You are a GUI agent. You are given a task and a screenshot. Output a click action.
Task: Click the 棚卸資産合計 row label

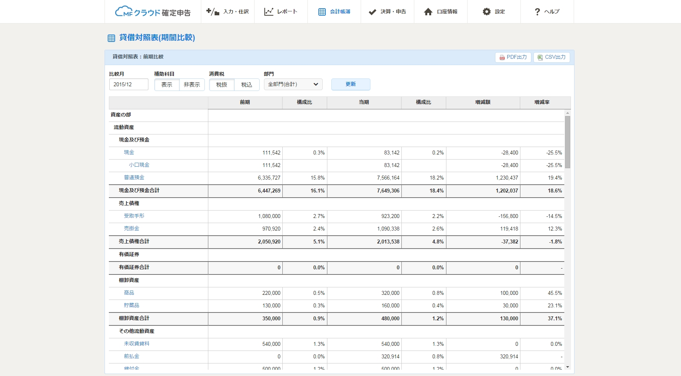[134, 318]
